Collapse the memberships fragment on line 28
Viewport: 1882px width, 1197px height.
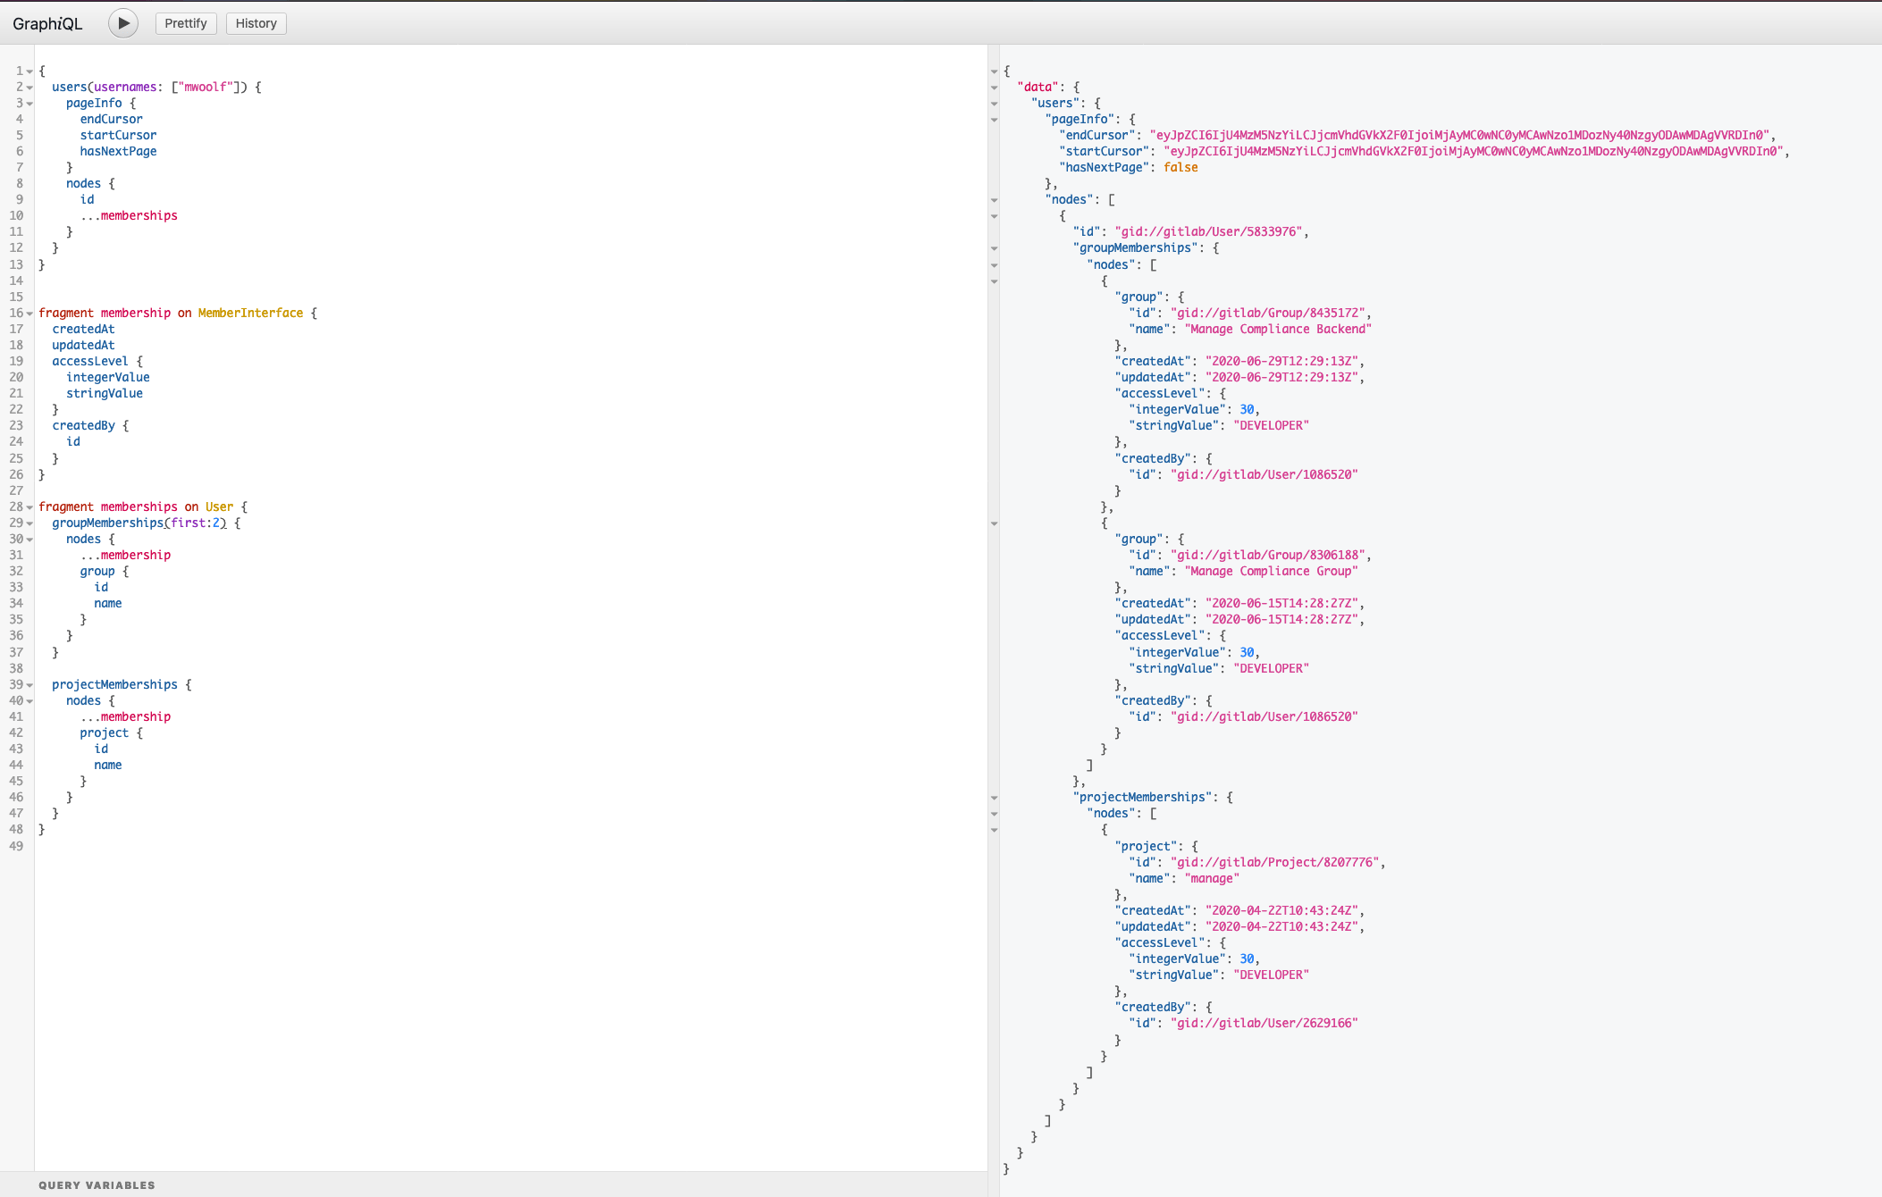pos(29,506)
